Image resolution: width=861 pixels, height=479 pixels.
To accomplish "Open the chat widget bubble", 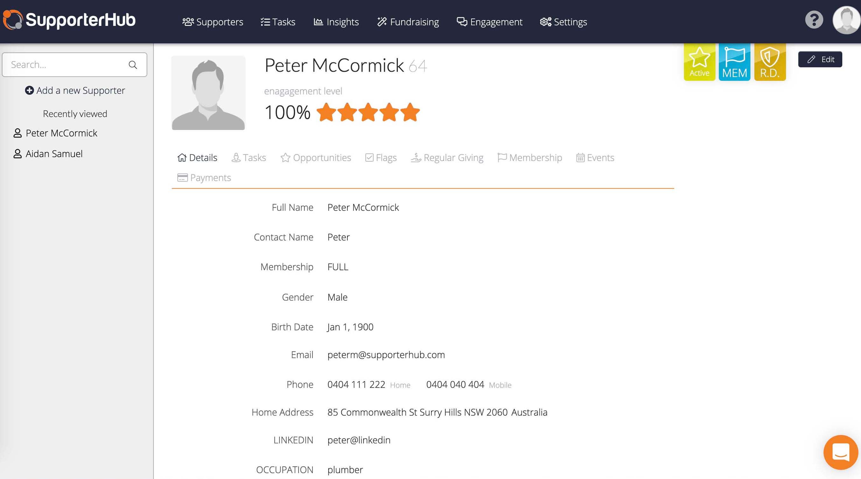I will click(840, 452).
